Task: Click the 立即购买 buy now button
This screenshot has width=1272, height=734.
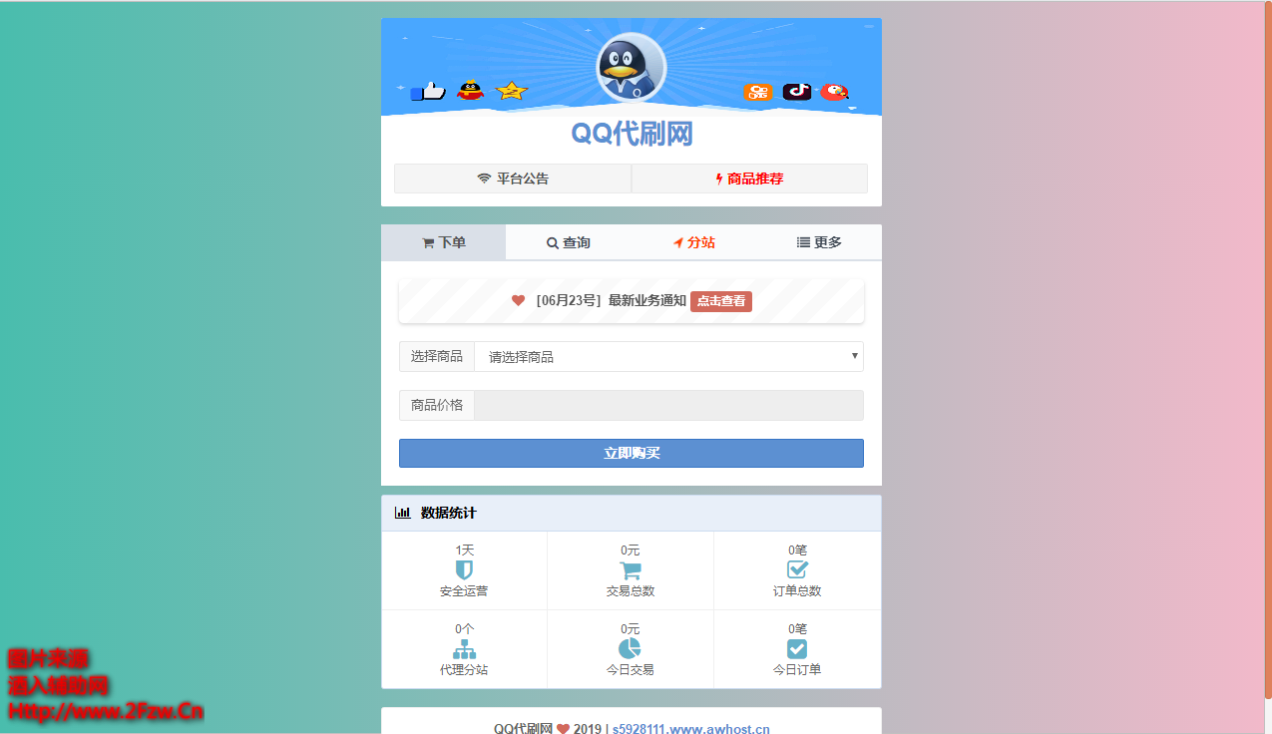Action: pos(632,453)
